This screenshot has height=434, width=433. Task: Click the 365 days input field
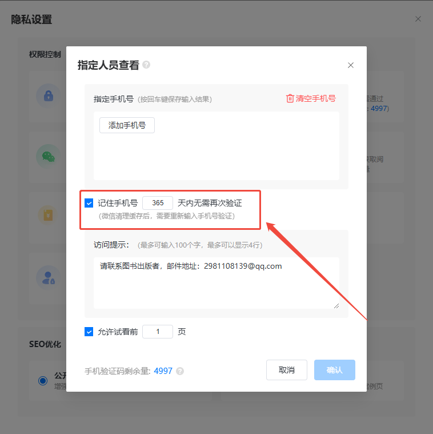(158, 203)
